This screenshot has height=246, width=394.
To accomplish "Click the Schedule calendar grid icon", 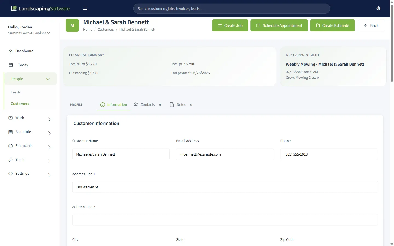I will [x=11, y=132].
